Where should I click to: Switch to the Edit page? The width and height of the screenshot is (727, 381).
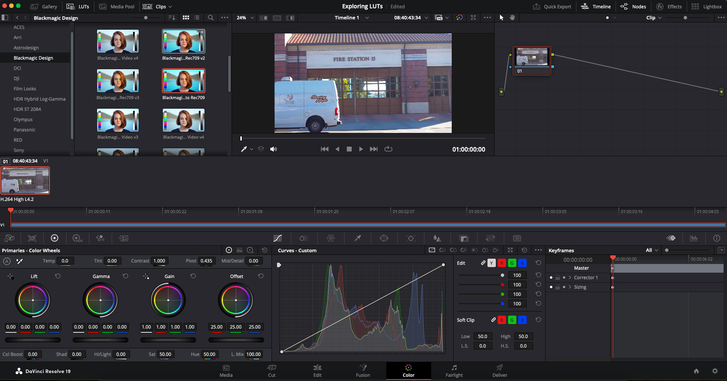pos(317,371)
